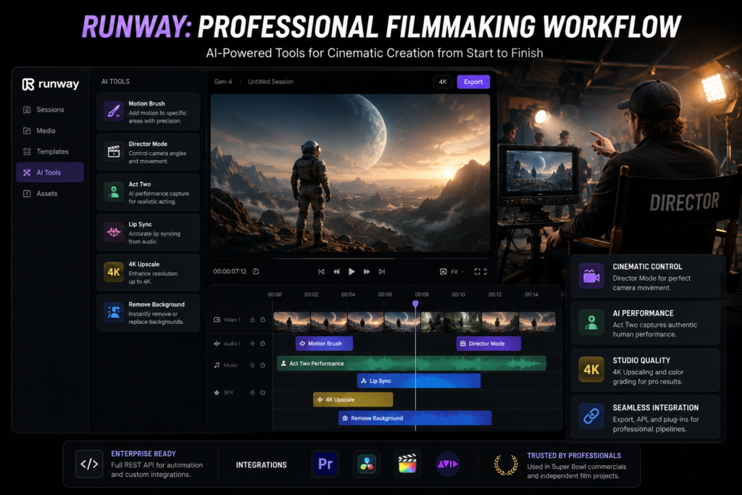This screenshot has width=742, height=495.
Task: Select the Lip Sync waveform icon
Action: pos(114,232)
